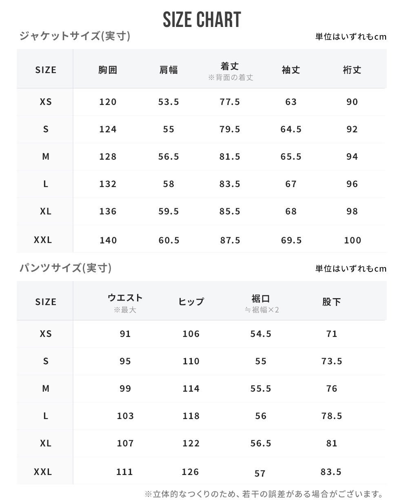Screen dimensions: 408x504
Task: Click the パンツサイズ(実寸) section title
Action: point(66,268)
